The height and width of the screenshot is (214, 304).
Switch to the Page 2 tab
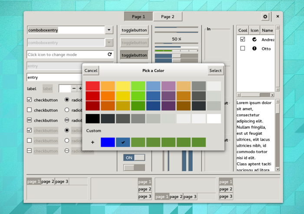tap(168, 16)
